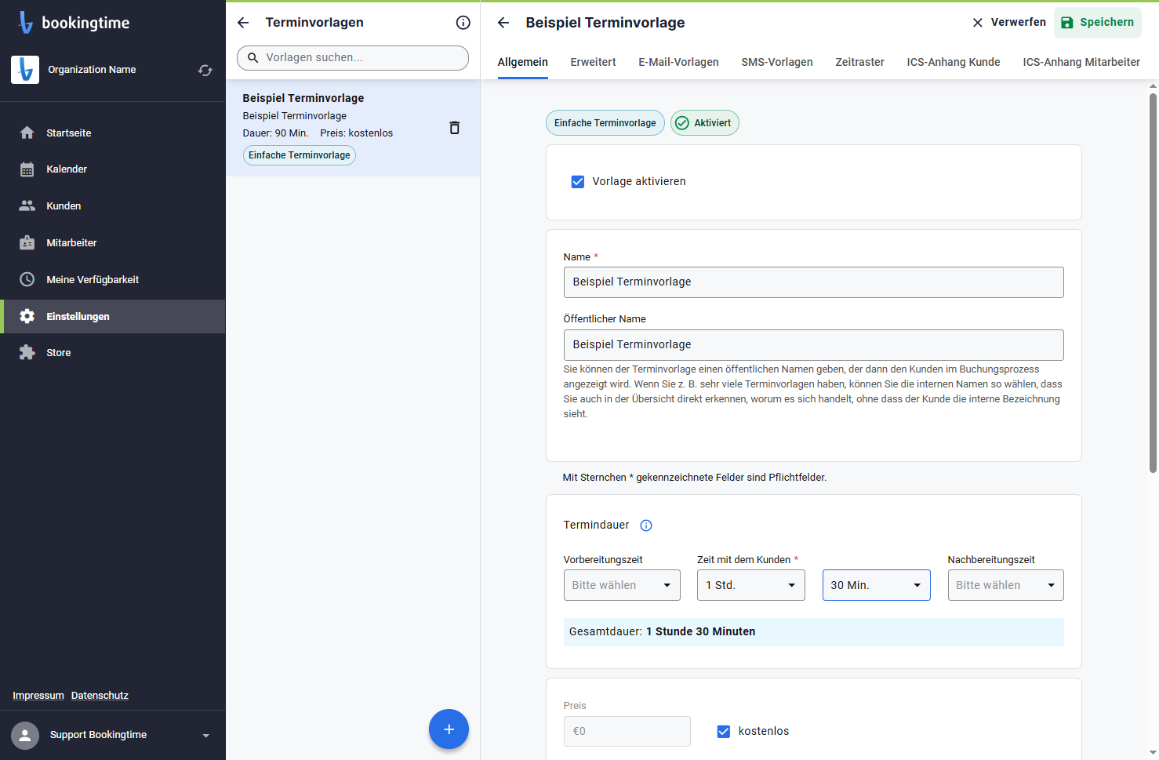
Task: Show Terminvorlagen info icon
Action: [463, 23]
